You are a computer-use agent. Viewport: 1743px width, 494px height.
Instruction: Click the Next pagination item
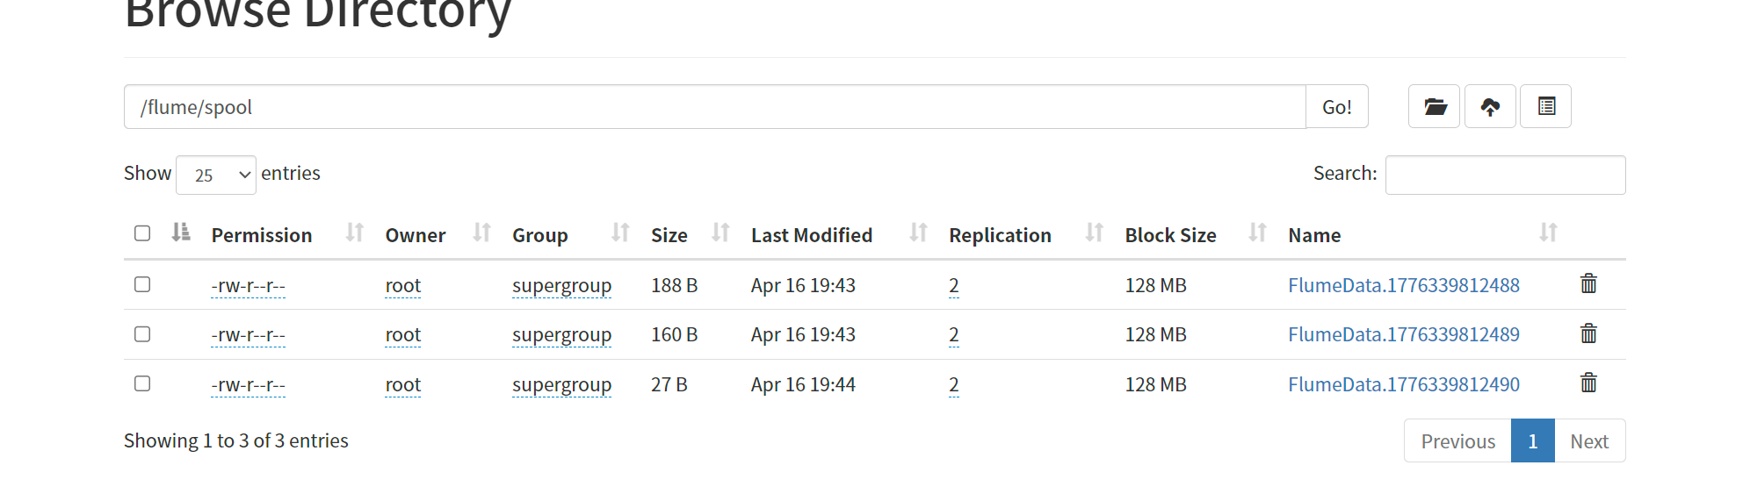(1589, 440)
